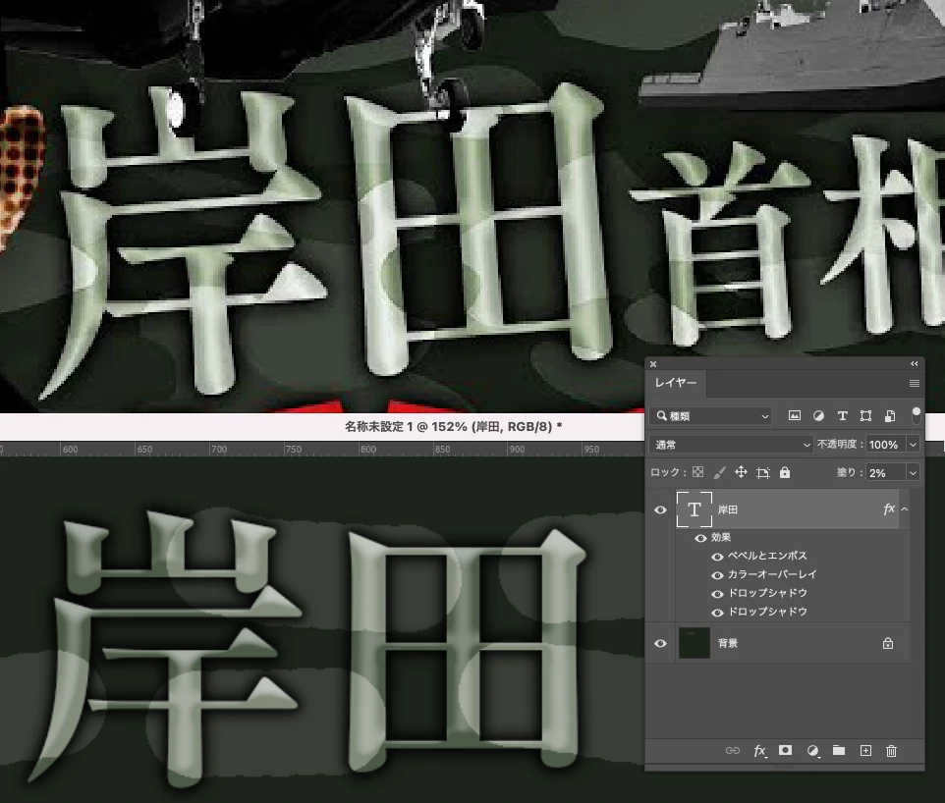Select the 背景 layer name

728,643
